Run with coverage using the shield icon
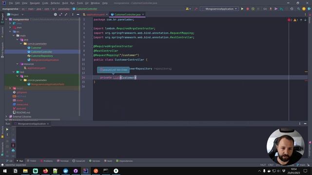Viewport: 312px width, 175px height. click(253, 9)
